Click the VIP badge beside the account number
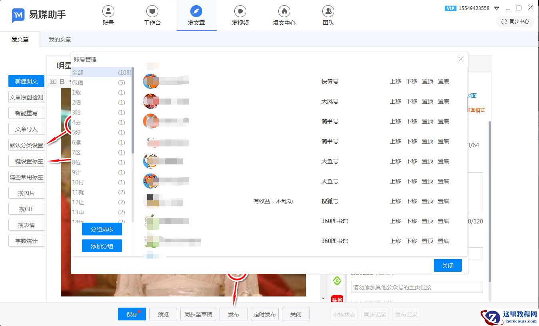Image resolution: width=539 pixels, height=326 pixels. (451, 8)
